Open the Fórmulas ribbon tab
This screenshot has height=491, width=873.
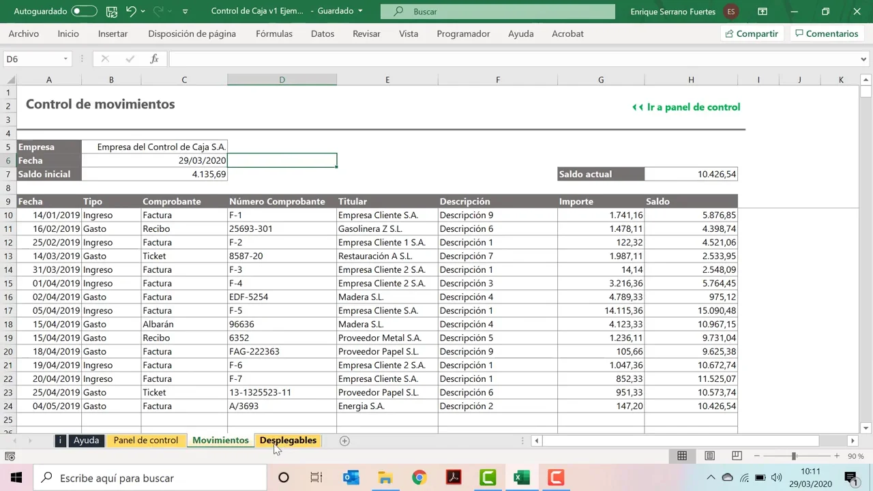point(274,33)
